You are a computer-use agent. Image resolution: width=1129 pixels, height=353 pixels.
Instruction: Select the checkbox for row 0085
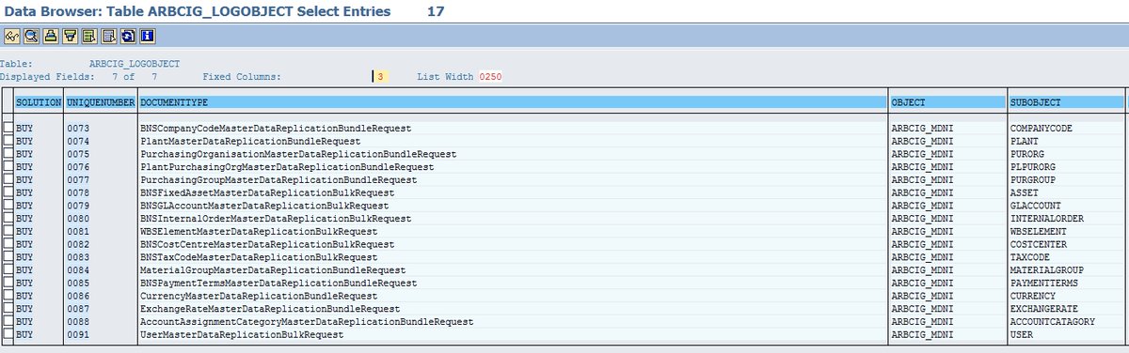tap(8, 283)
